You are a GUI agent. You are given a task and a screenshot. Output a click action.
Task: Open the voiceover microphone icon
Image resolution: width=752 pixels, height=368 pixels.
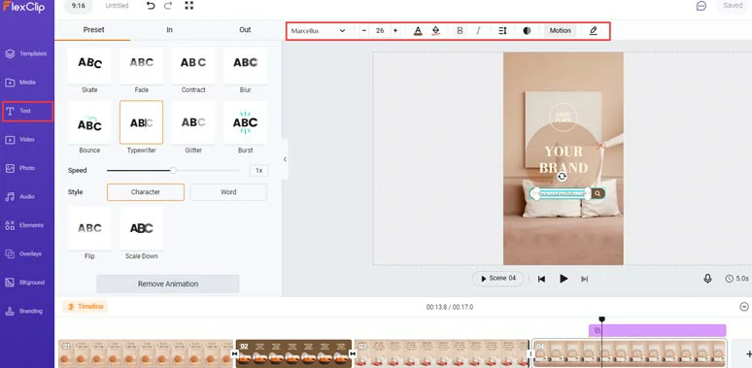(707, 279)
